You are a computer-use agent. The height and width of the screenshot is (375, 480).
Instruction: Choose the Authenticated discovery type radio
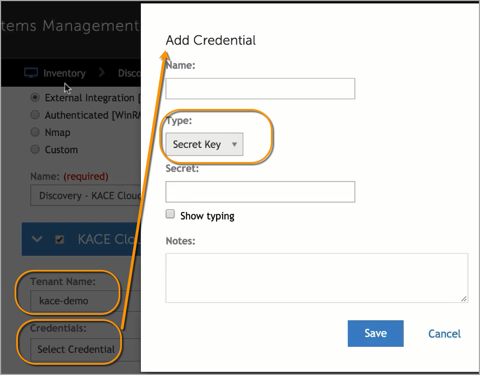(x=35, y=115)
